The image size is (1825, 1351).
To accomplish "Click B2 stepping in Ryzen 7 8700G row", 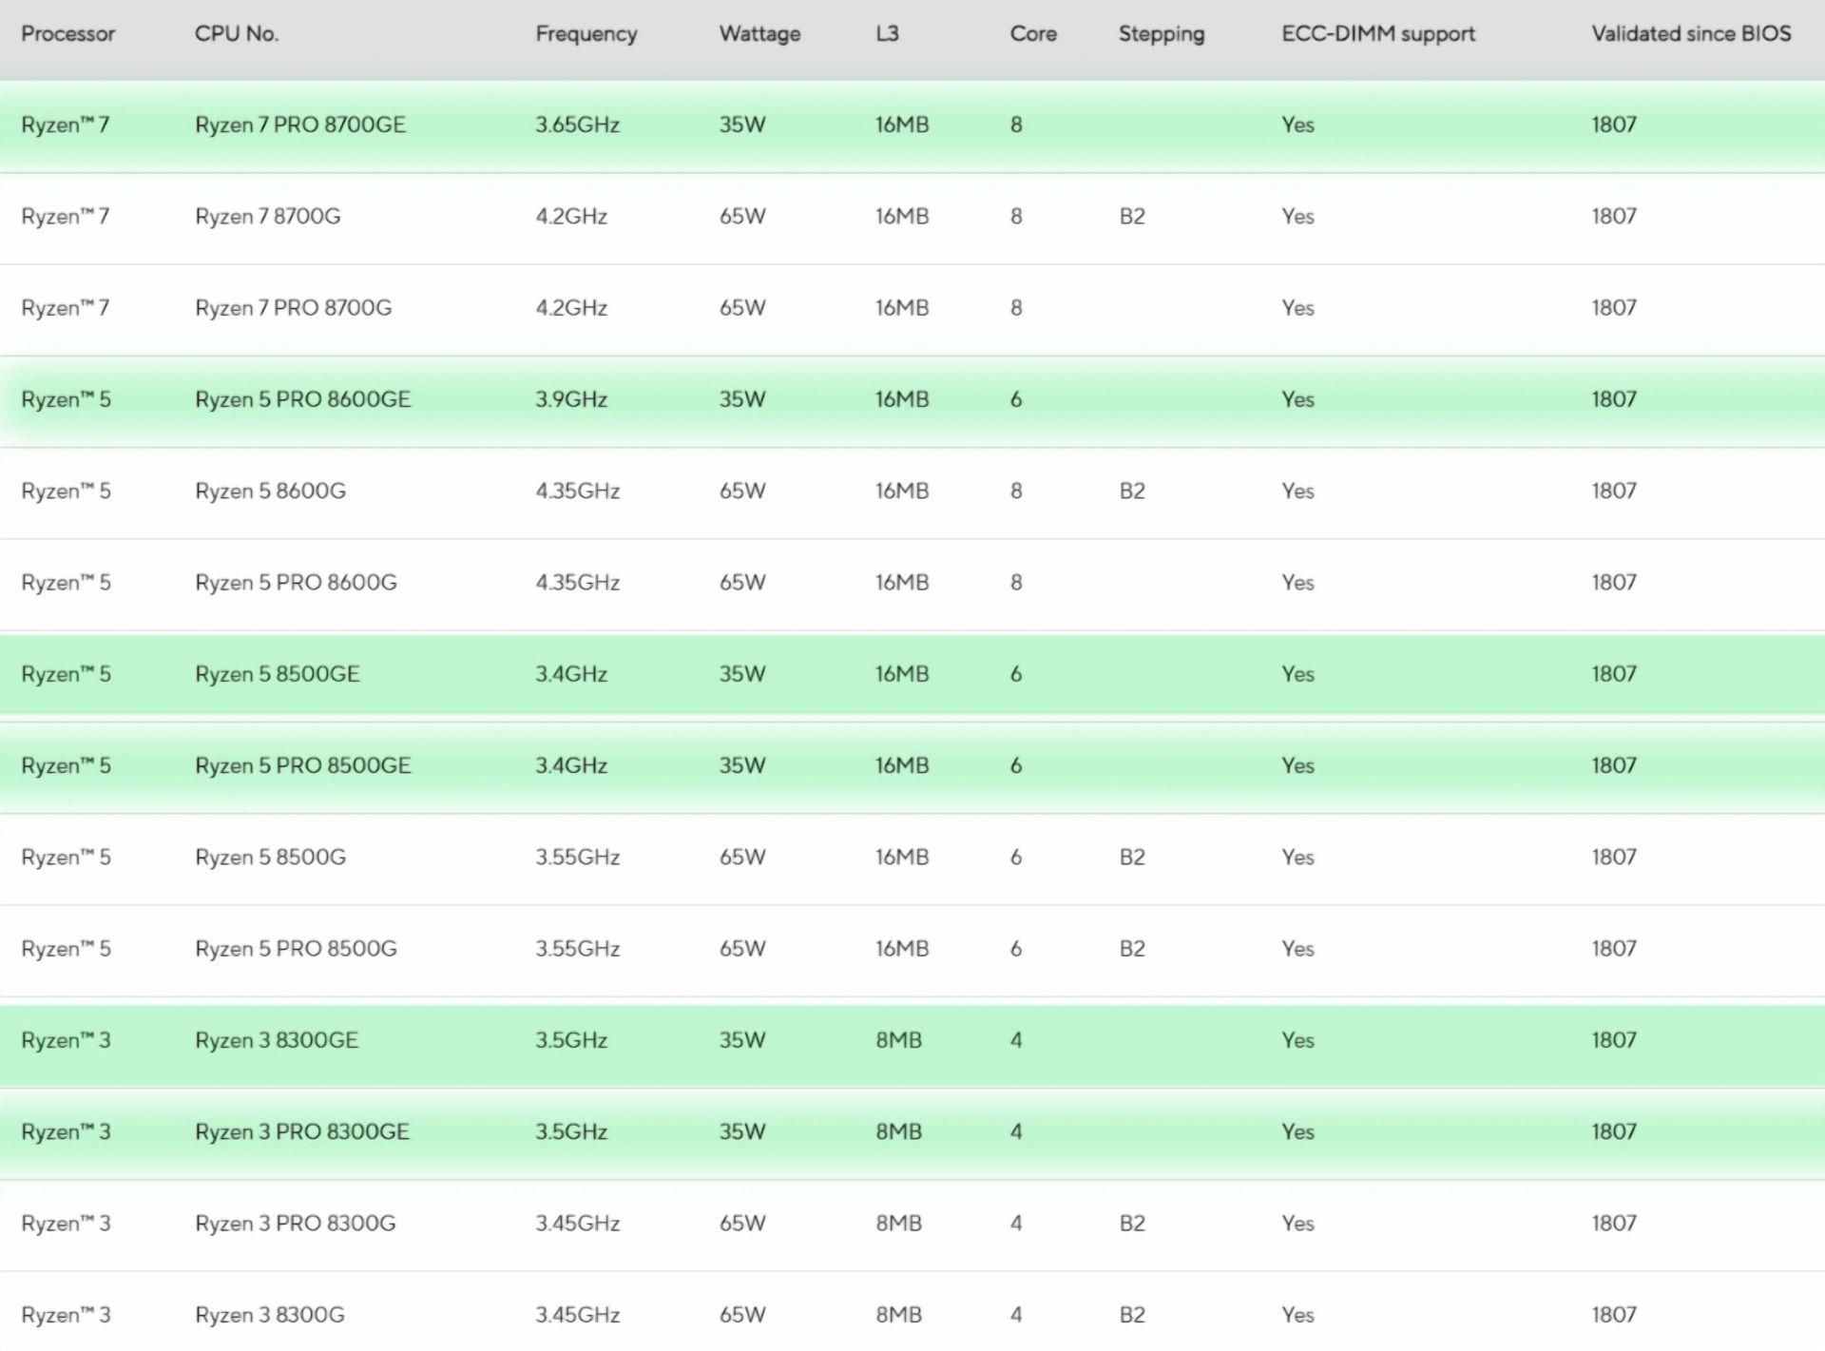I will 1132,217.
